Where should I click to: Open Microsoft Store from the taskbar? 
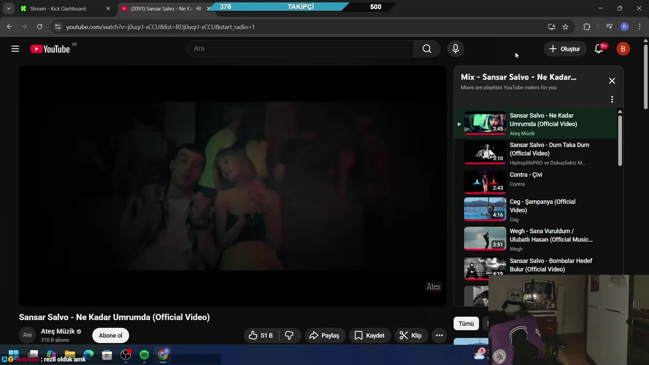(107, 355)
